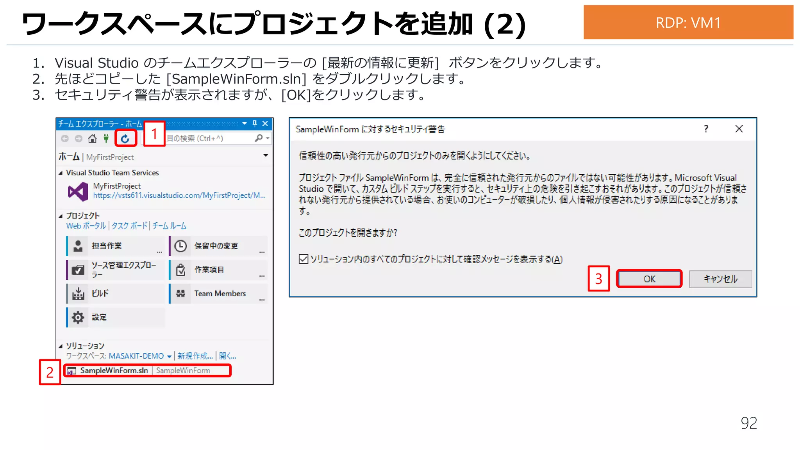Open the ホーム page navigation dropdown
This screenshot has height=450, width=800.
coord(266,155)
